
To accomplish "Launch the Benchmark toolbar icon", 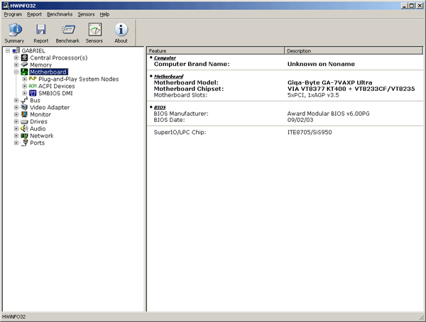I will (67, 30).
